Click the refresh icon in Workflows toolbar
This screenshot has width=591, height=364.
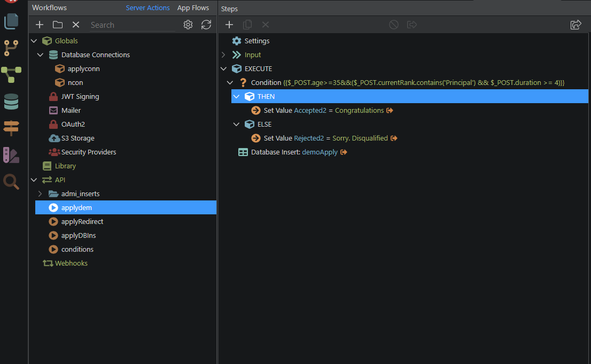click(x=206, y=25)
